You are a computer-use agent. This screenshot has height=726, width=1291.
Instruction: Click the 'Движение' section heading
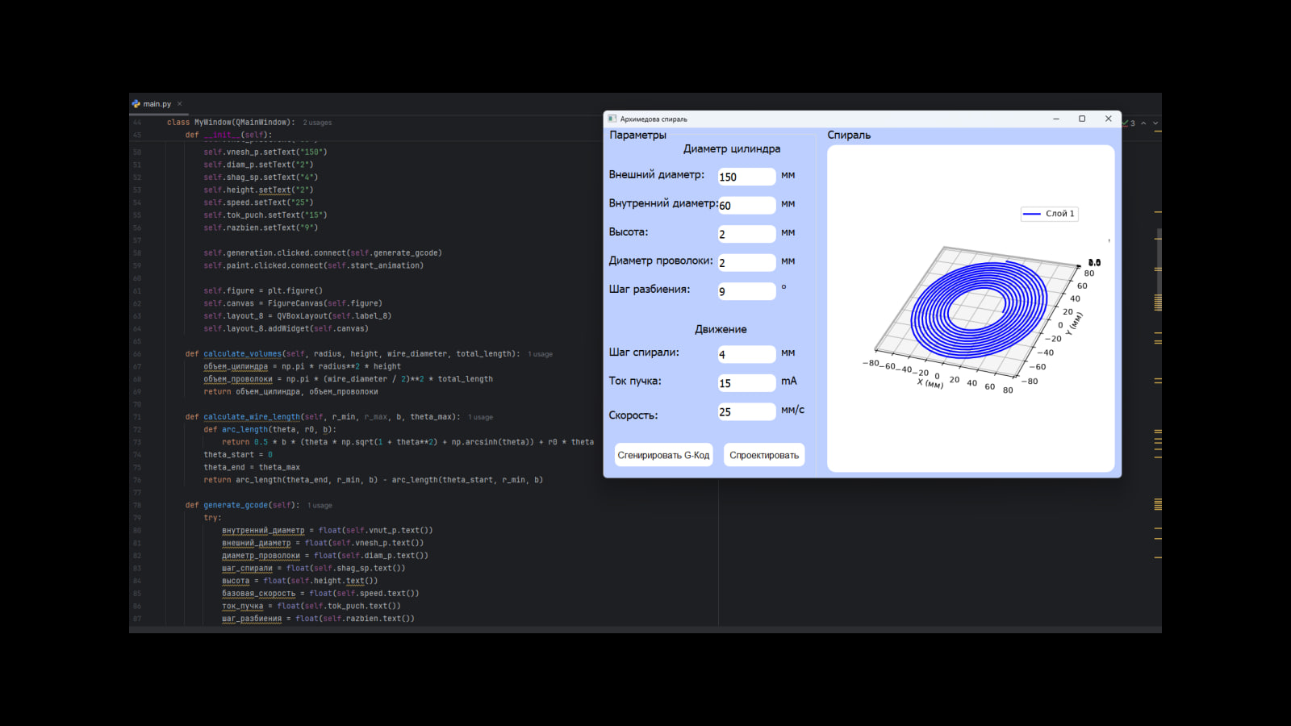click(x=721, y=329)
